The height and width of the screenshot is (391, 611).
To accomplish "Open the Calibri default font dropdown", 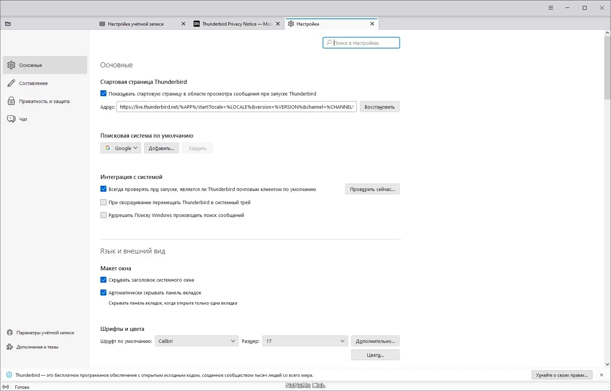I will coord(196,341).
